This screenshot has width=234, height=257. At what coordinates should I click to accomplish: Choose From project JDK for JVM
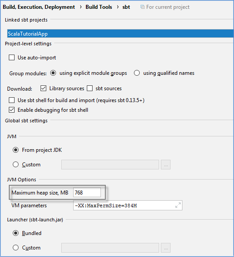pos(15,150)
